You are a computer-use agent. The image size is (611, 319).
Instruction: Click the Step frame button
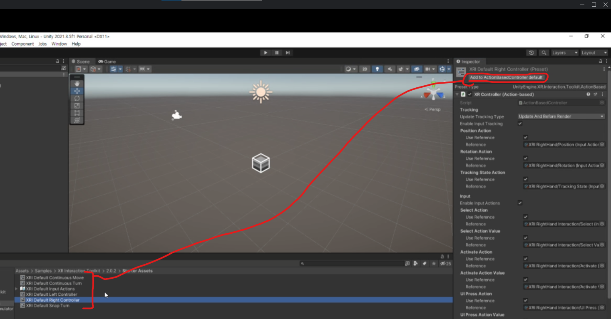[288, 53]
